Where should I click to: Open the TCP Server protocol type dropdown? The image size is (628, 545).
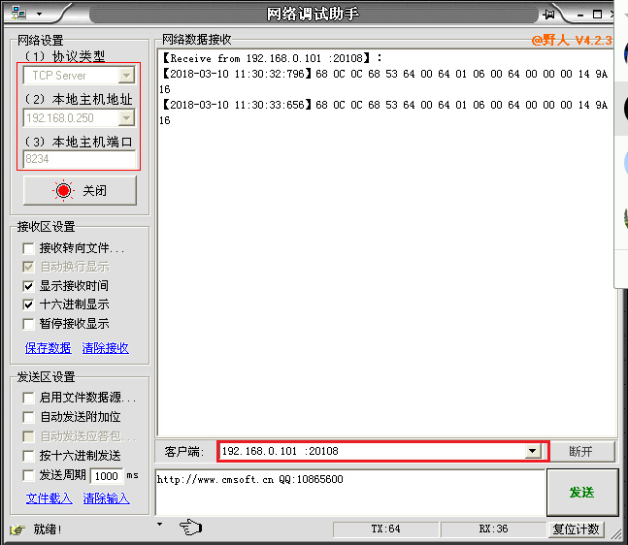pos(126,76)
